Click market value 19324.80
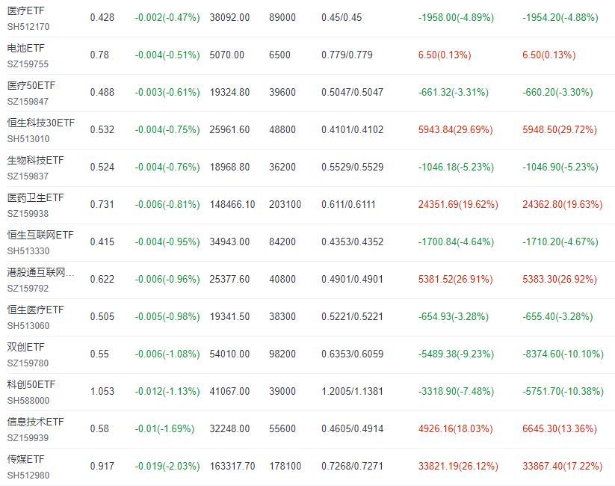This screenshot has height=486, width=615. point(229,92)
